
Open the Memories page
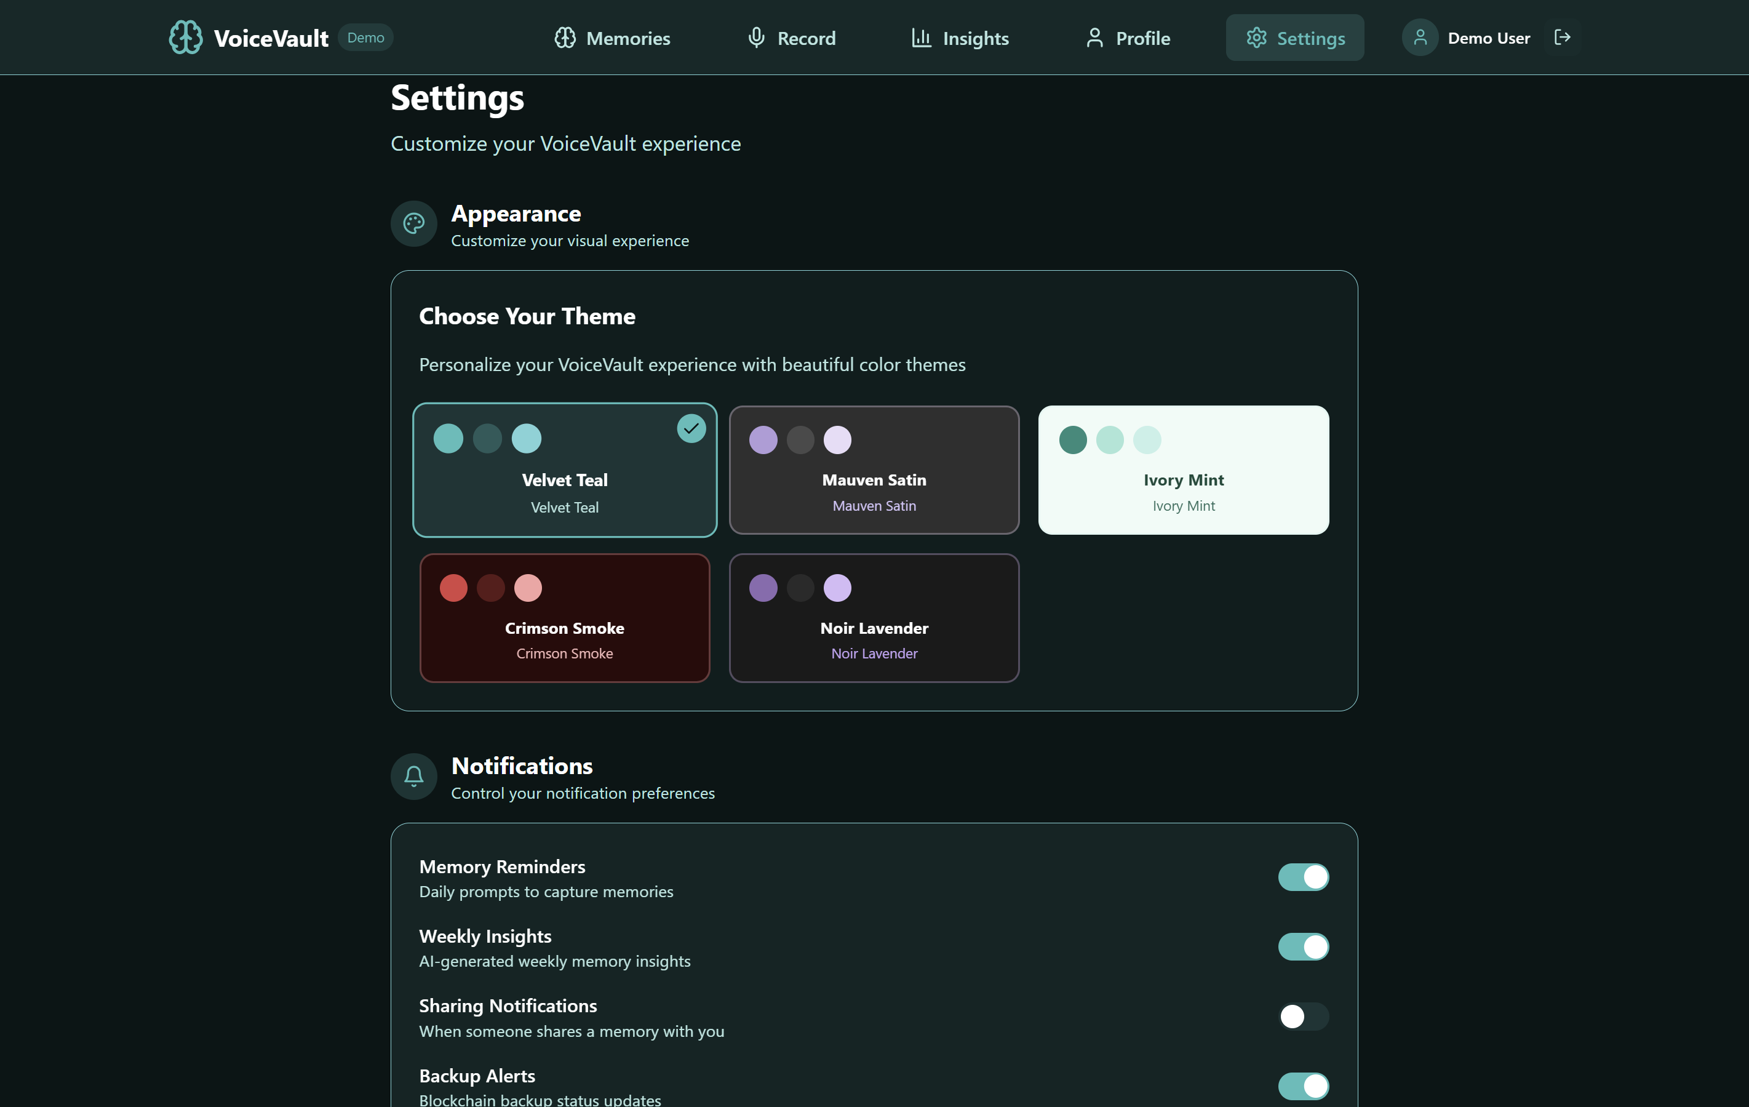(x=612, y=38)
